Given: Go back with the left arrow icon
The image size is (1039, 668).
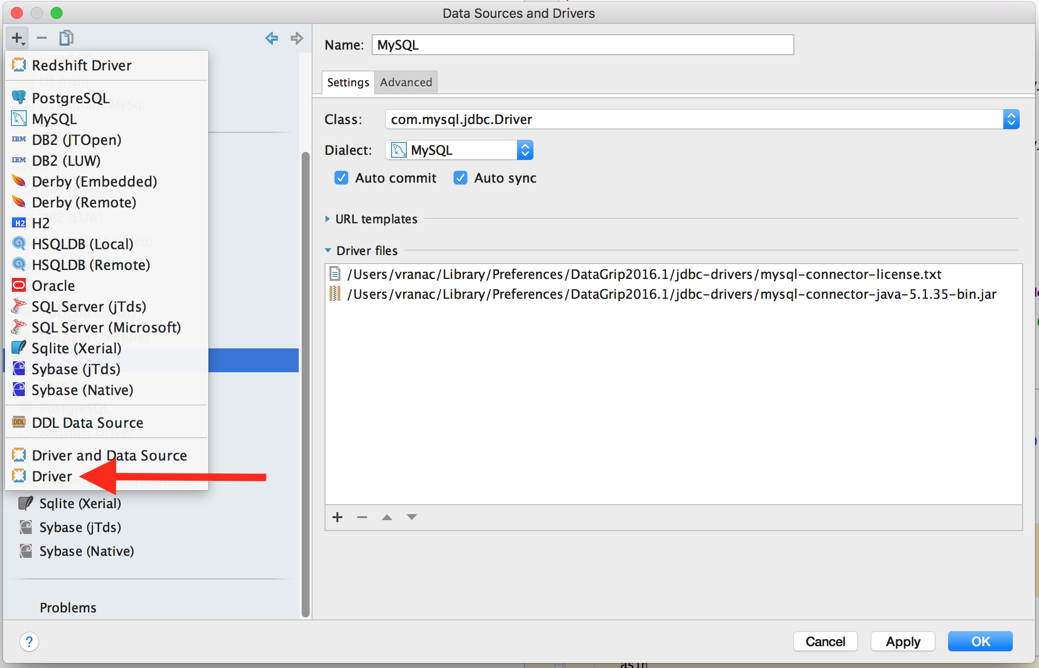Looking at the screenshot, I should [271, 38].
